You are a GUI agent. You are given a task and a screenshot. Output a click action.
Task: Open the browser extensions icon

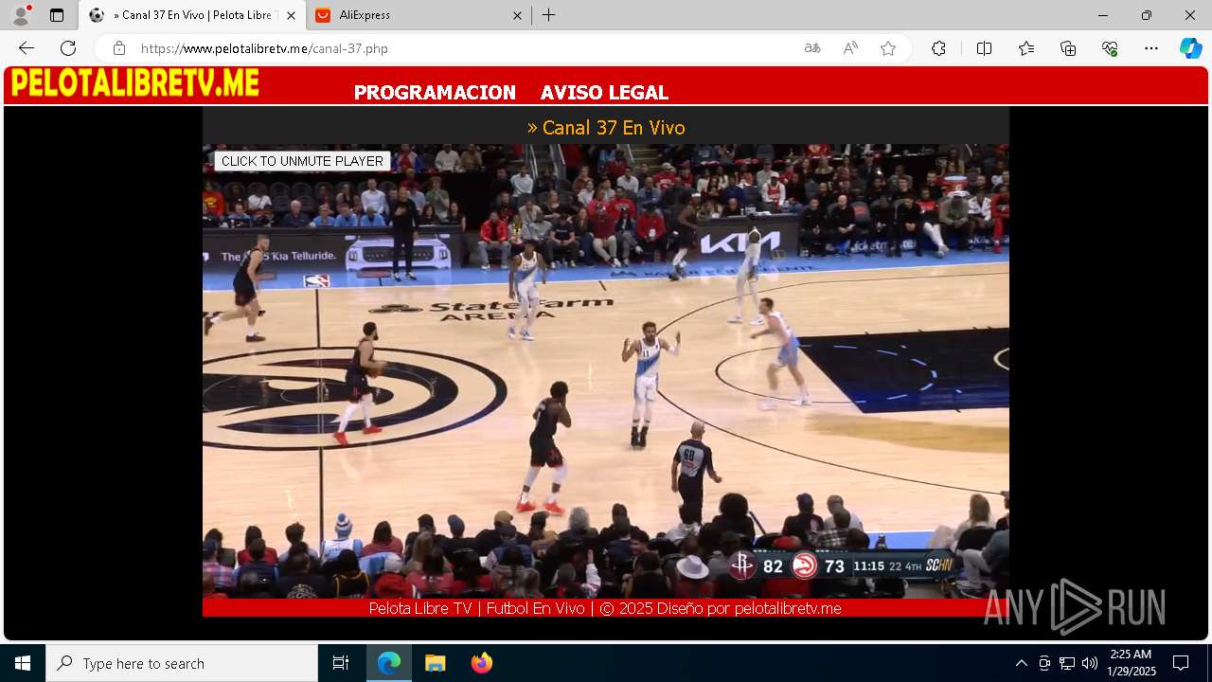tap(938, 48)
